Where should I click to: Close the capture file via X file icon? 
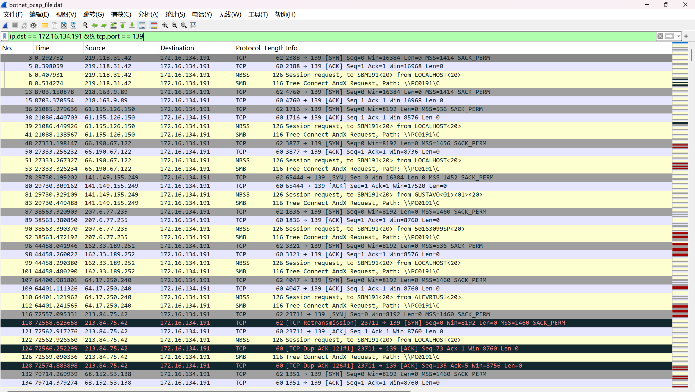64,25
